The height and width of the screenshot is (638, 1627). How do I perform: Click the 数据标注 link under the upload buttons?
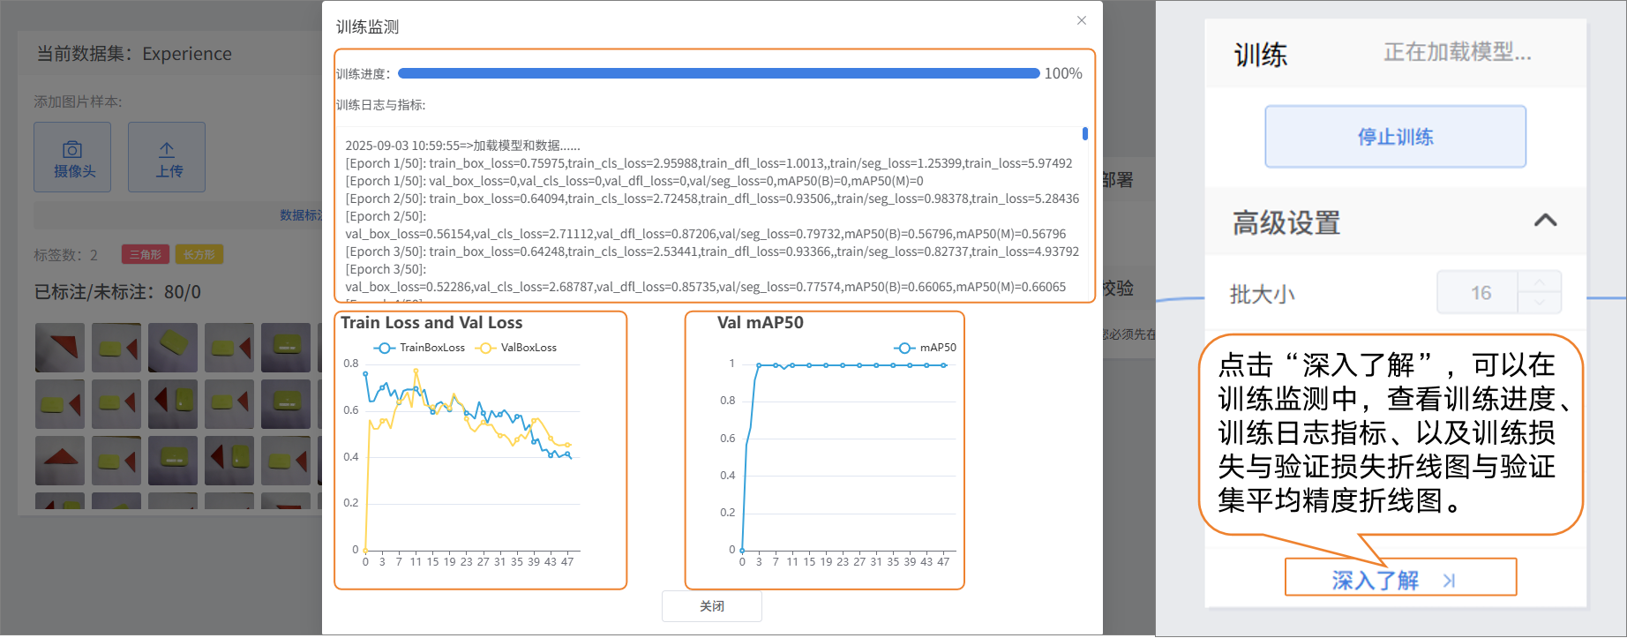tap(302, 215)
